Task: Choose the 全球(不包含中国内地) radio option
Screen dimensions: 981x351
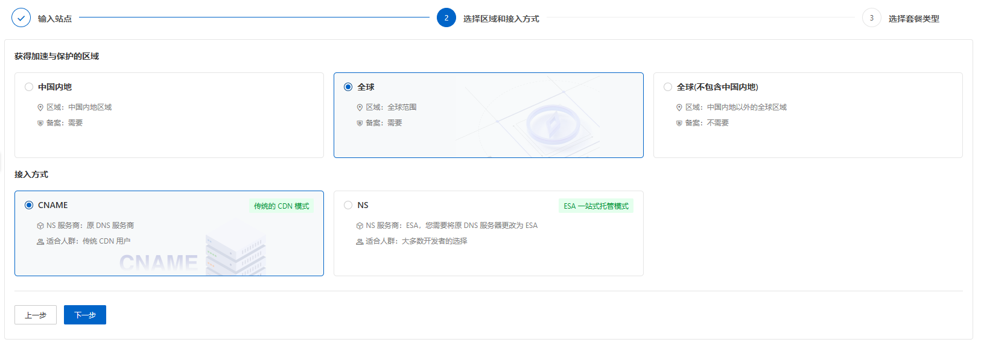Action: pyautogui.click(x=668, y=87)
